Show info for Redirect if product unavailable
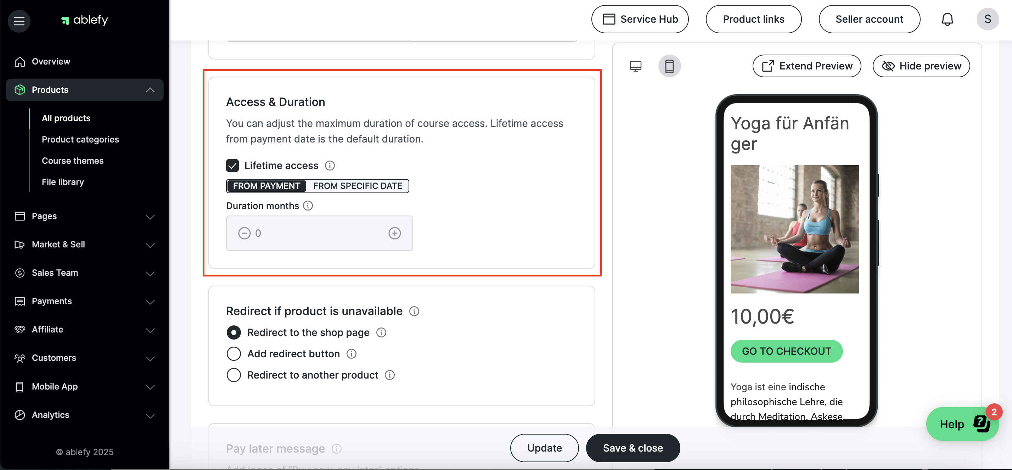The width and height of the screenshot is (1012, 470). point(414,311)
